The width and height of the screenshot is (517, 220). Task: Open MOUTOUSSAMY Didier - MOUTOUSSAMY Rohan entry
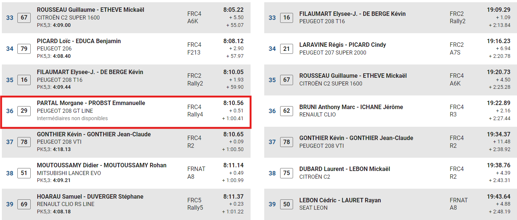click(102, 165)
